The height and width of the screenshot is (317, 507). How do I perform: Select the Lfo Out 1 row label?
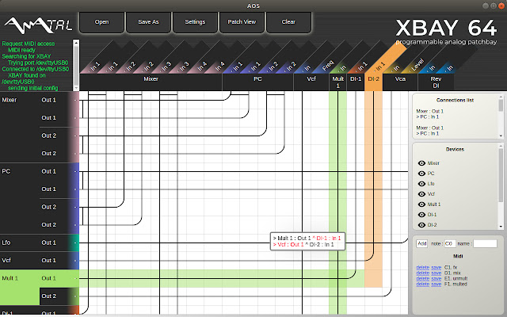pyautogui.click(x=49, y=243)
